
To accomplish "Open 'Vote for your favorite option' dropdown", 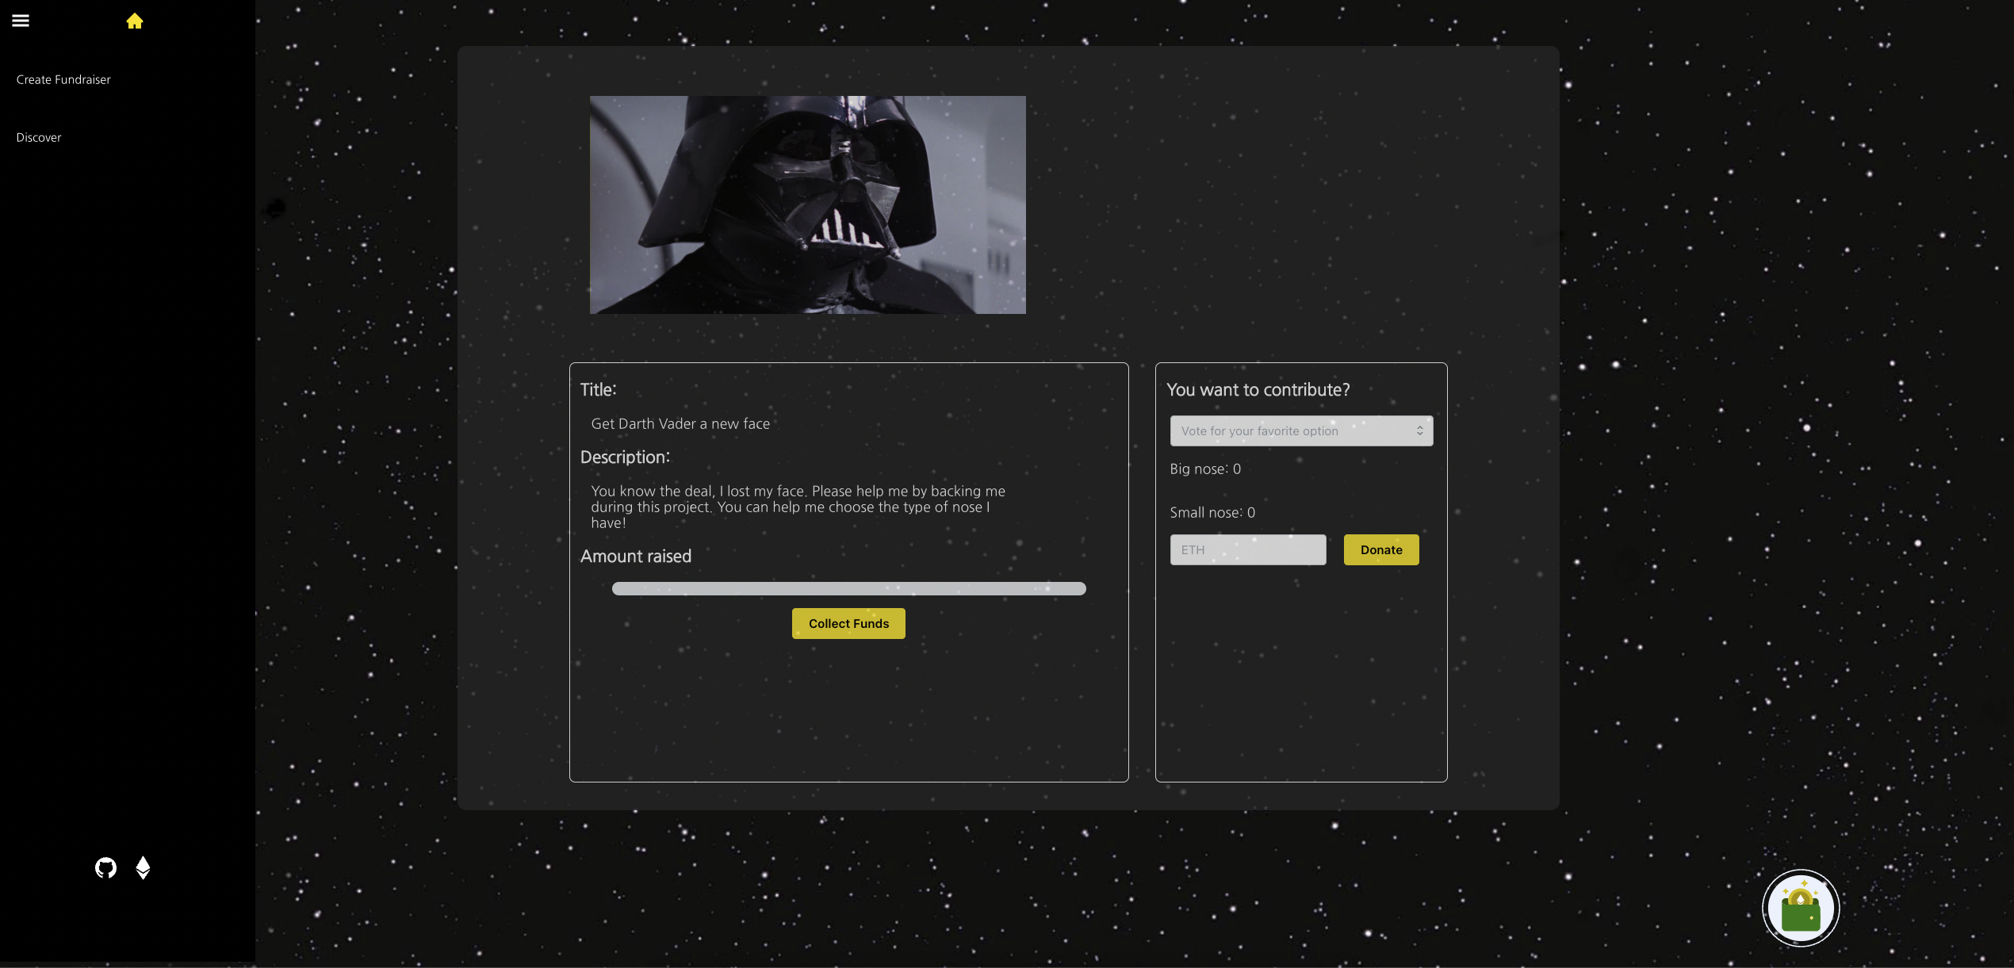I will point(1292,431).
